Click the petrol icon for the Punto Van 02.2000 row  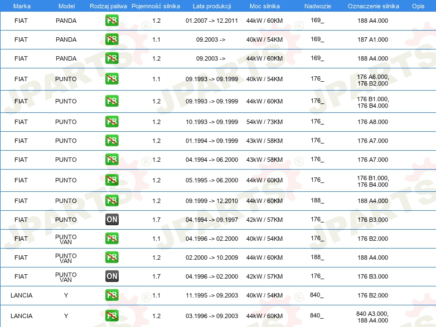pos(112,257)
